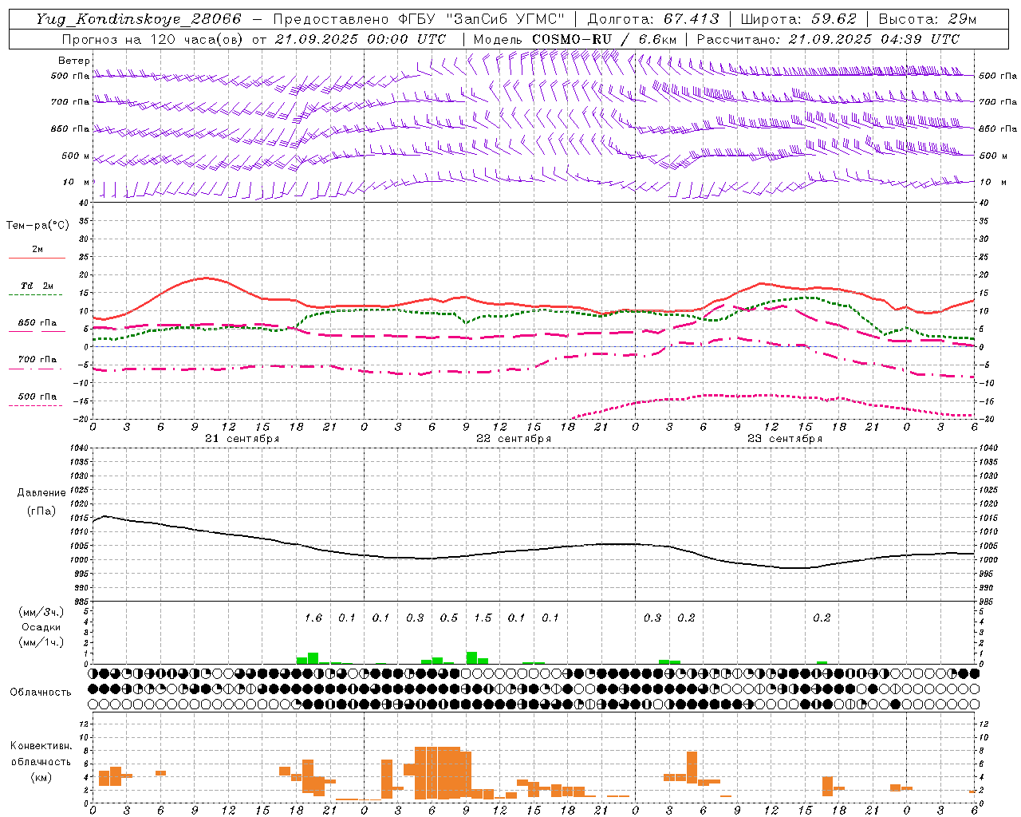The width and height of the screenshot is (1021, 817).
Task: Click the (км) unit under convective label
Action: point(41,777)
